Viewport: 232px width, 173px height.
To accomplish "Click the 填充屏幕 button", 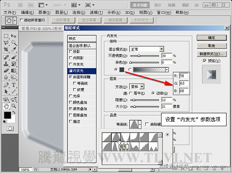I will [115, 20].
